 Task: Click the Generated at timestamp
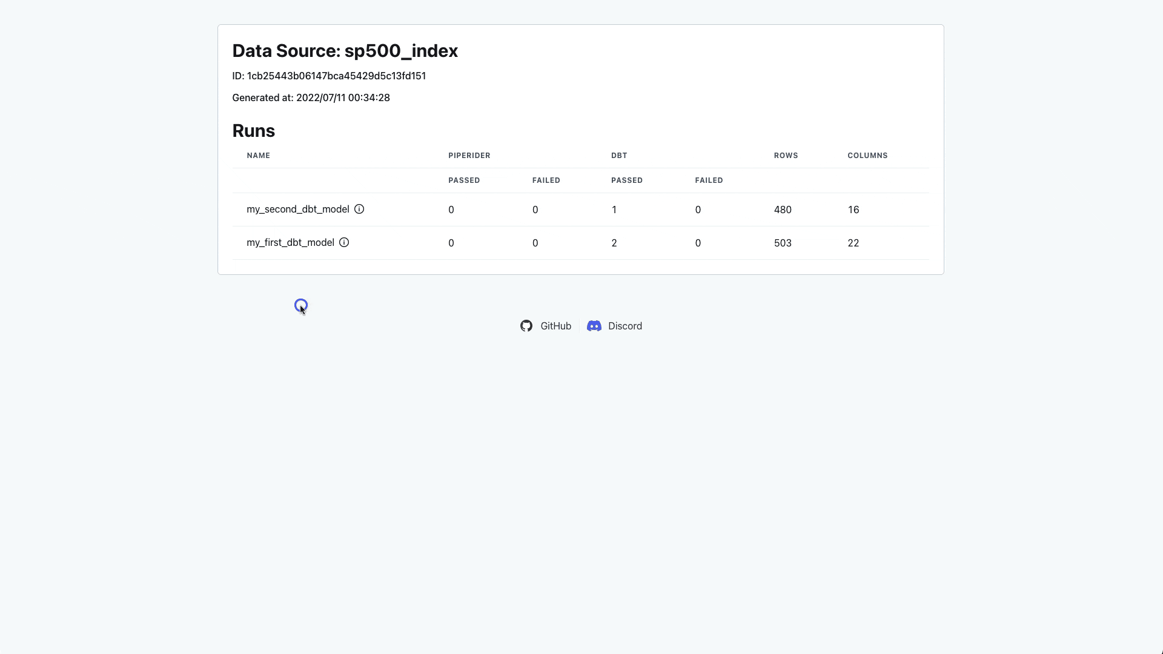click(x=311, y=97)
